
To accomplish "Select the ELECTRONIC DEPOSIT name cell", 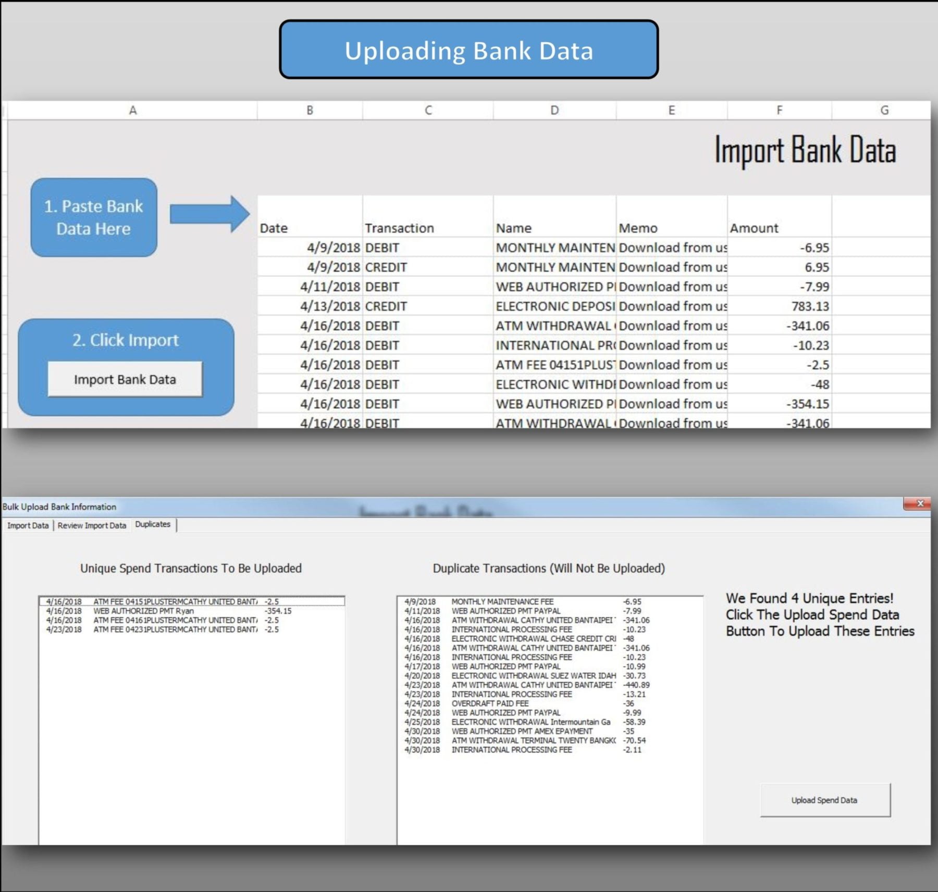I will [x=554, y=306].
